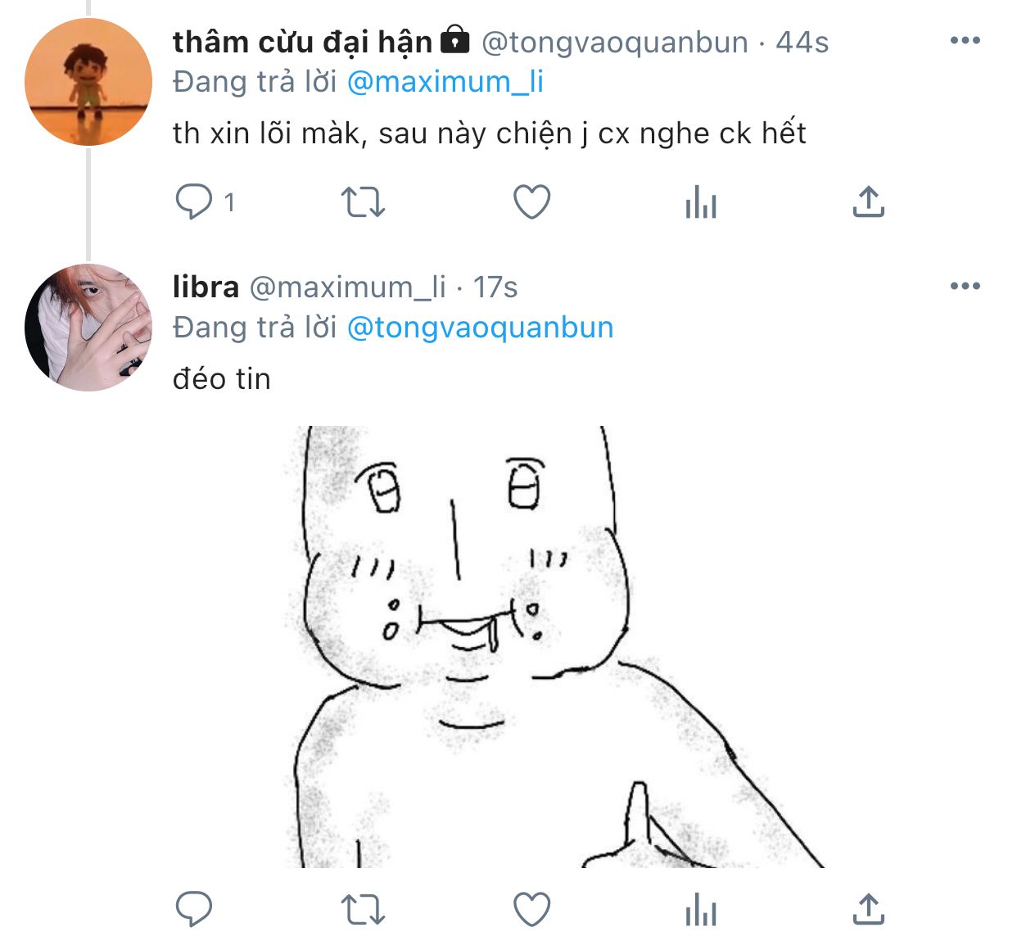The height and width of the screenshot is (941, 1017).
Task: Open the @tongvaoquanbun mention link
Action: point(481,328)
